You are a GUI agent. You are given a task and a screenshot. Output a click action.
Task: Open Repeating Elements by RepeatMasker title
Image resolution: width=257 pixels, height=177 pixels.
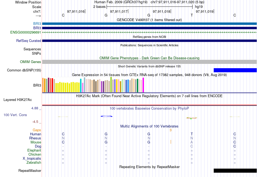click(x=150, y=167)
